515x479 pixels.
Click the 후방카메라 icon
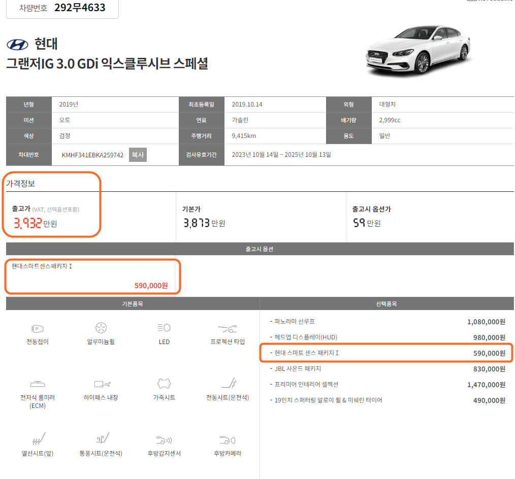click(228, 440)
